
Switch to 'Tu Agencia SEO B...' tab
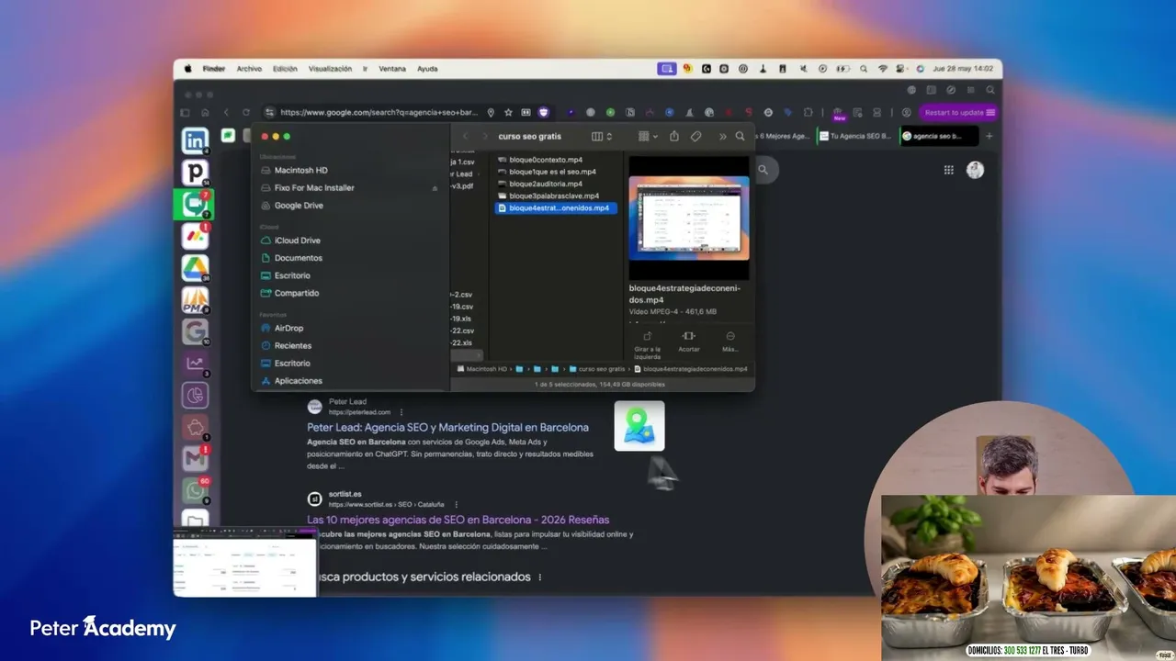pos(854,136)
